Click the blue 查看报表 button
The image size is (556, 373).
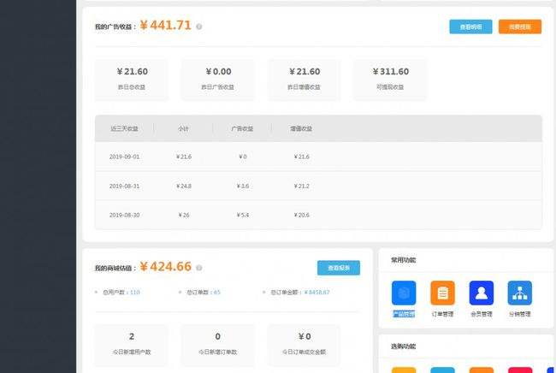click(x=338, y=268)
